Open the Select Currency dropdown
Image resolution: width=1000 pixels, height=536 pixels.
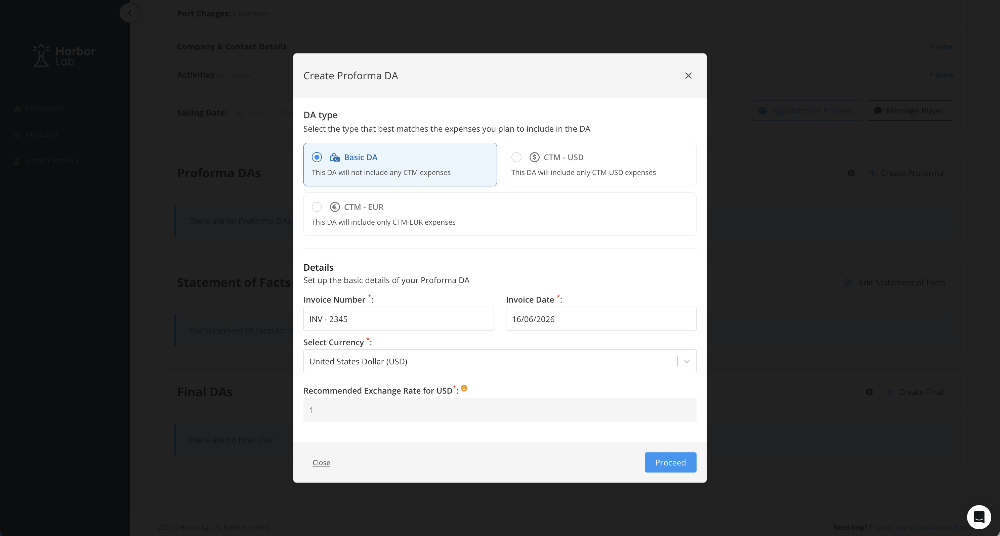pyautogui.click(x=500, y=361)
